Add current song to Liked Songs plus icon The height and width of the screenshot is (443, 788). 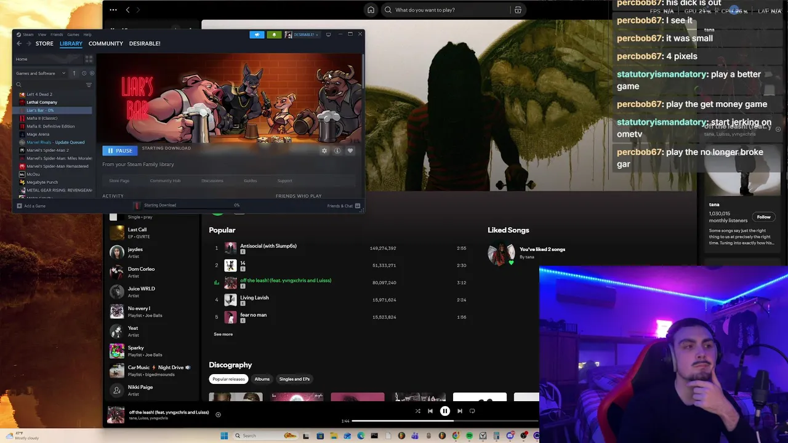(218, 415)
